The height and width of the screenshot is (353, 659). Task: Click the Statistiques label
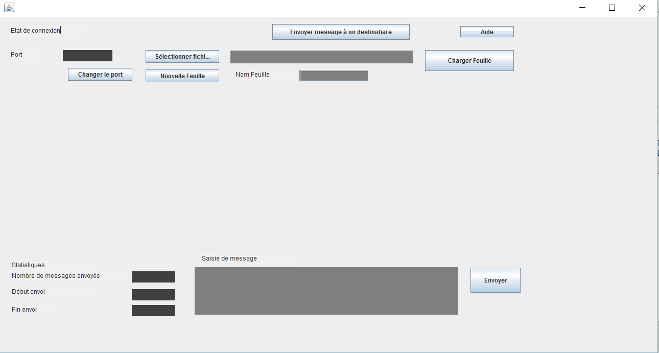pos(28,265)
